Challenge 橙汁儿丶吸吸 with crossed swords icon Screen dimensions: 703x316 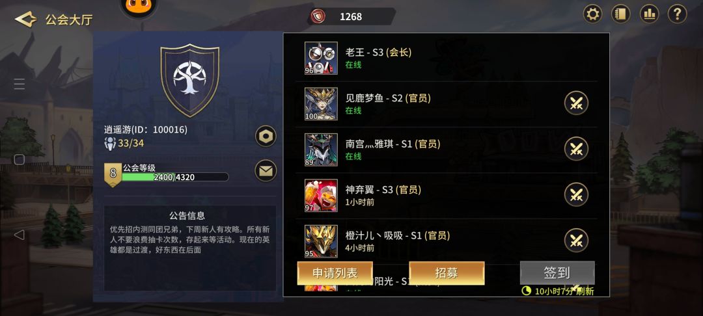(x=576, y=240)
